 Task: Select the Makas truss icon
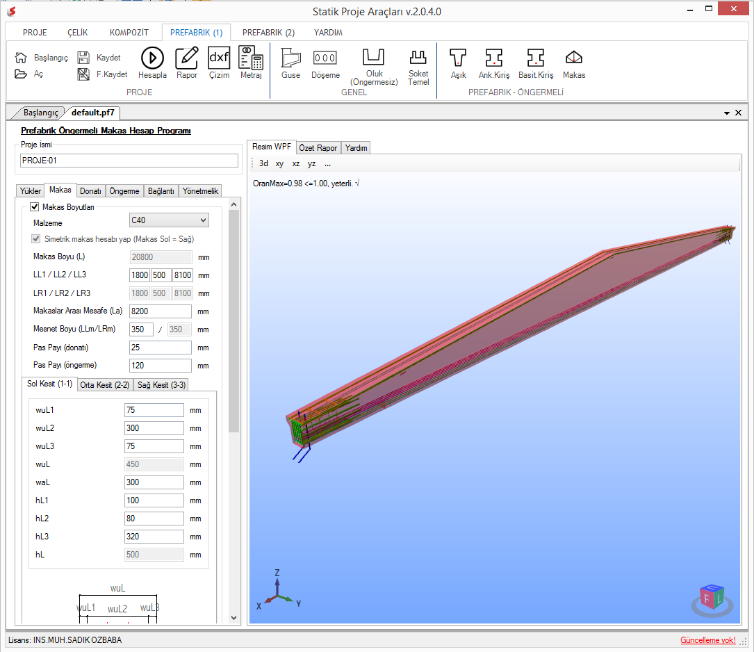pyautogui.click(x=574, y=58)
